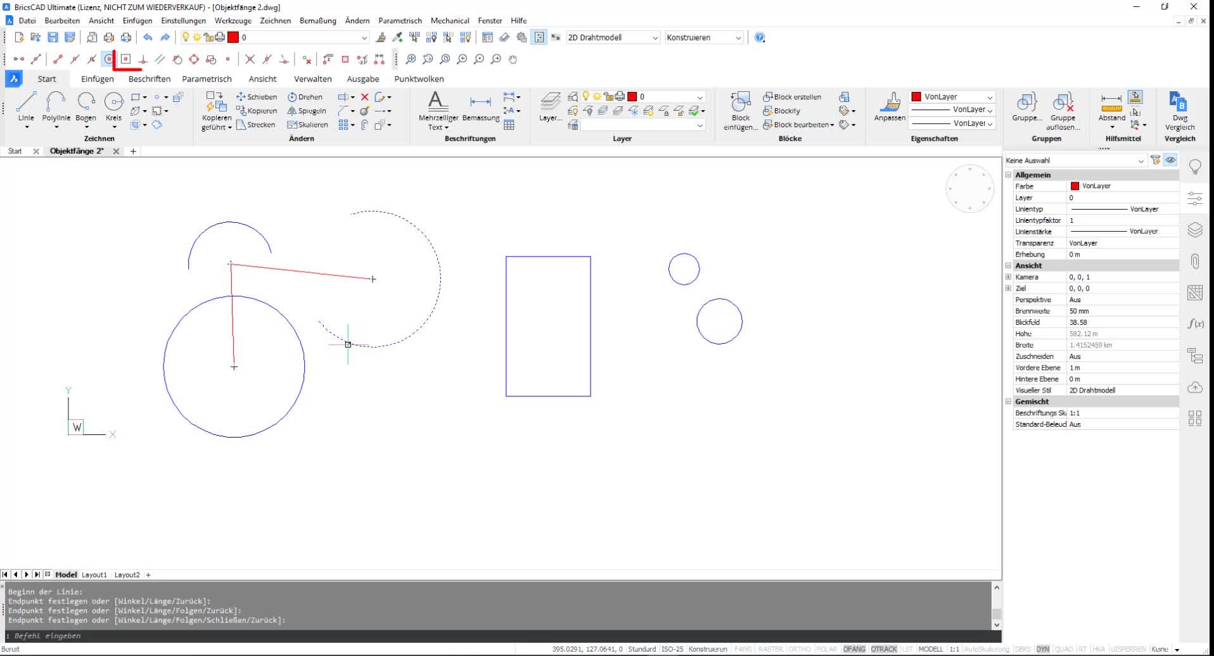
Task: Collapse the Gemischt properties section
Action: [1008, 401]
